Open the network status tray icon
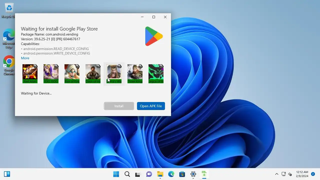This screenshot has width=320, height=180. [x=283, y=174]
